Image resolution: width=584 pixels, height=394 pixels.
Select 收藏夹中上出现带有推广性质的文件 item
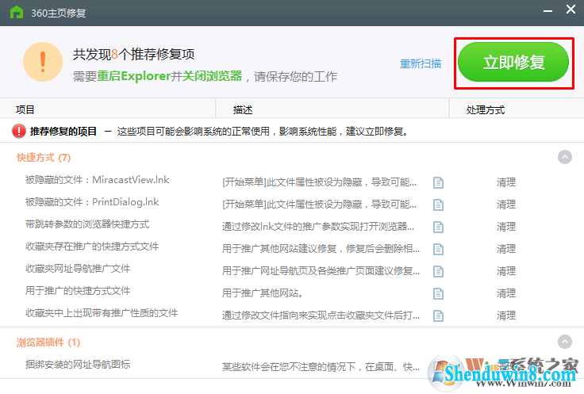click(102, 313)
